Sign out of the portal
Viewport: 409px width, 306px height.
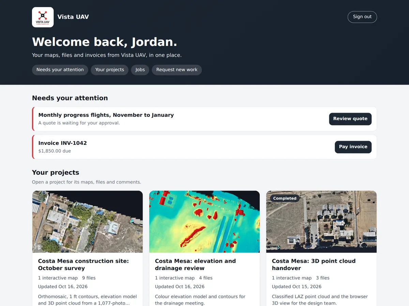coord(362,17)
